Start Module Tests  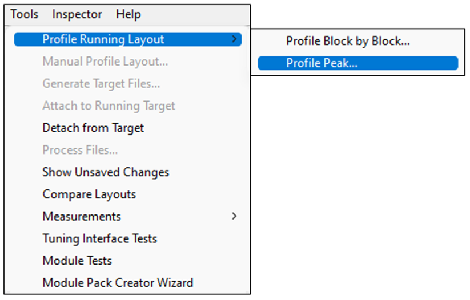[x=77, y=261]
